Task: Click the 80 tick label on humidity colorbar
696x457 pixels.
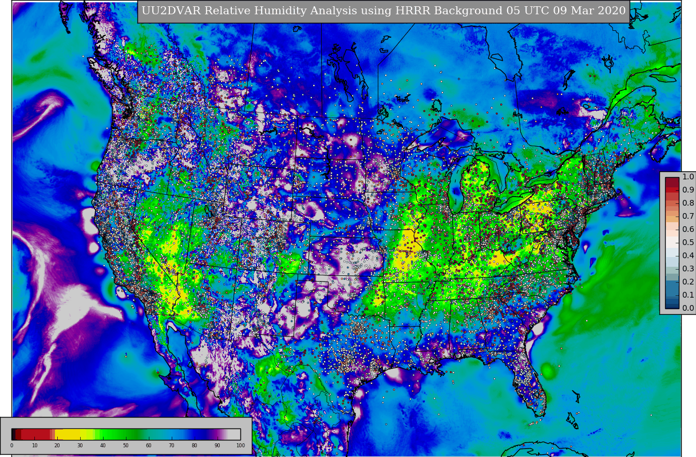Action: [195, 446]
